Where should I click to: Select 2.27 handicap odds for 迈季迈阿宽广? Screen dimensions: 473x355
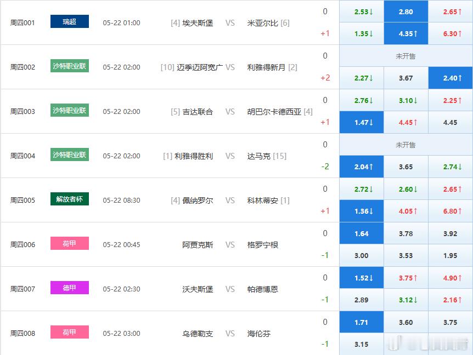pyautogui.click(x=362, y=78)
